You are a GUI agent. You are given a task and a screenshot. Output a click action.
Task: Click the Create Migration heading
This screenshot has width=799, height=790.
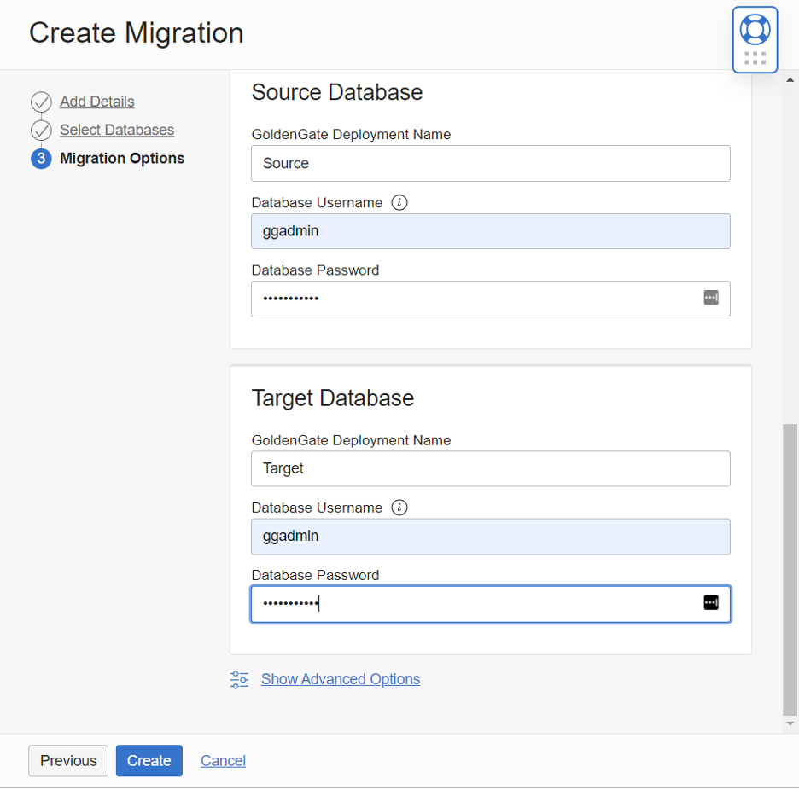136,33
